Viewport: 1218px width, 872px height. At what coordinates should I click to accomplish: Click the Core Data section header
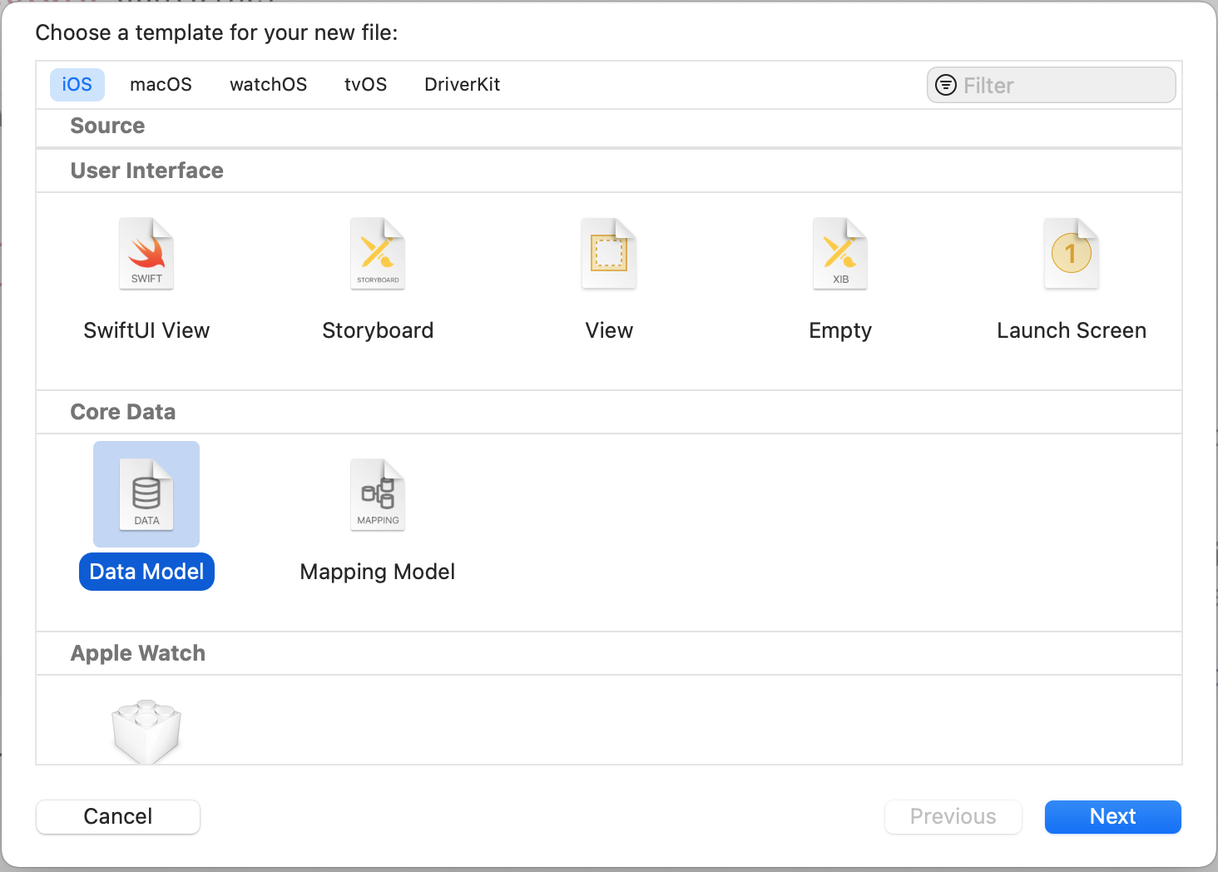[x=122, y=411]
